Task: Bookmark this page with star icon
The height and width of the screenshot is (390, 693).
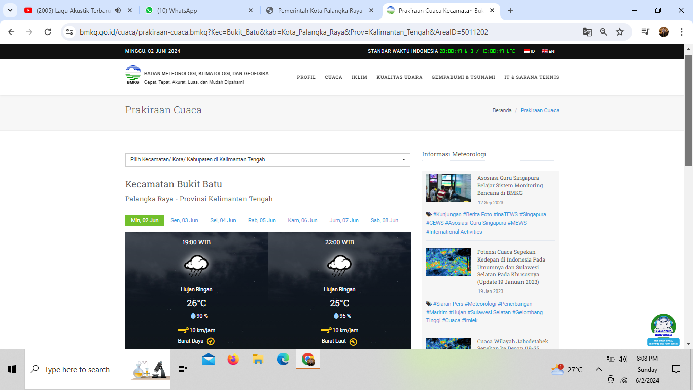Action: [620, 32]
